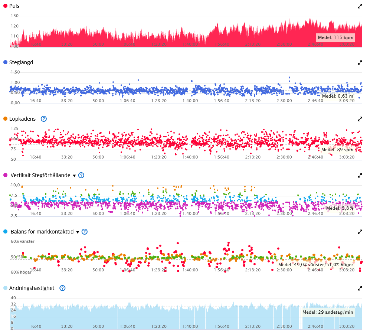Expand the Puls chart to fullscreen
This screenshot has height=333, width=367.
coord(360,6)
